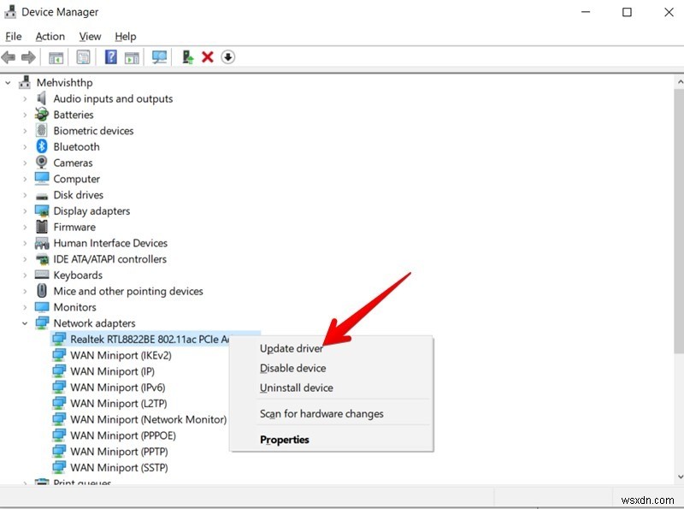Click the back navigation arrow icon
The width and height of the screenshot is (684, 509).
click(x=9, y=56)
